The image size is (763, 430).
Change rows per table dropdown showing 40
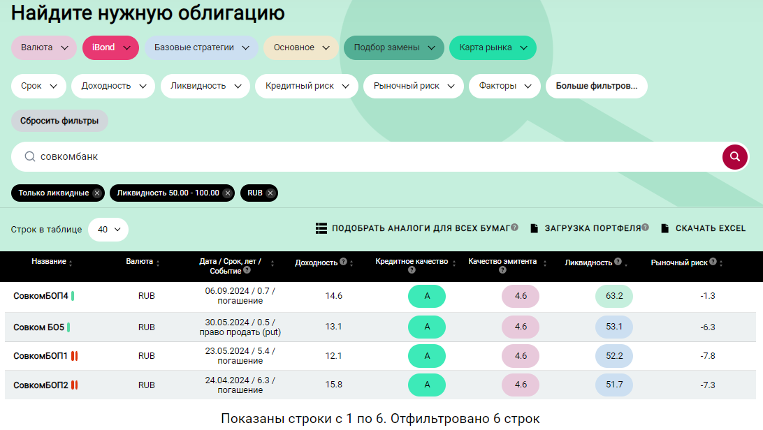pos(108,229)
